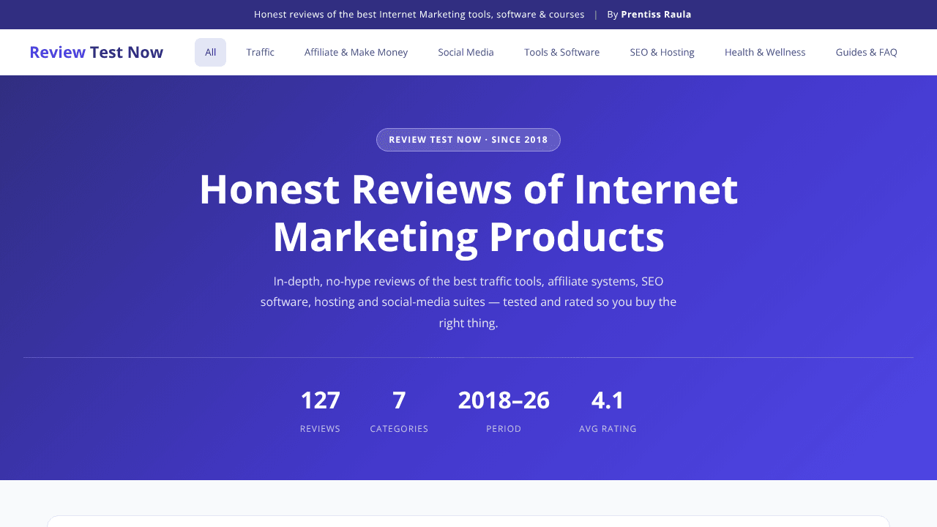This screenshot has height=527, width=937.
Task: Go to Affiliate & Make Money category
Action: coord(356,52)
